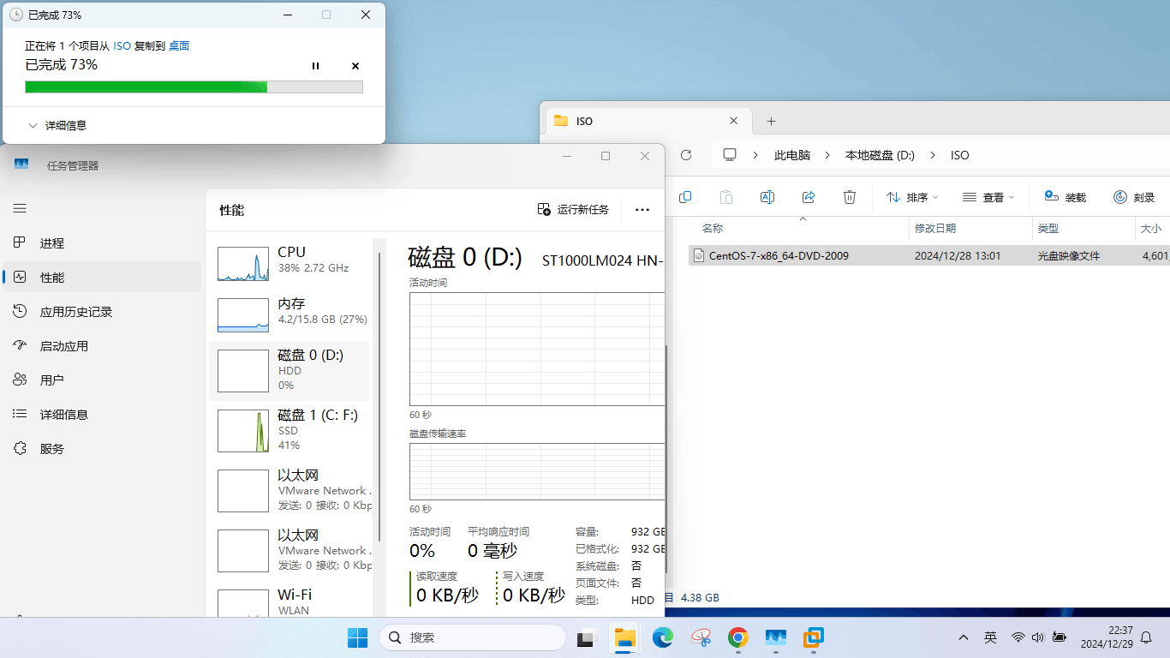The width and height of the screenshot is (1170, 658).
Task: Click the Paste icon in Explorer toolbar
Action: click(726, 197)
